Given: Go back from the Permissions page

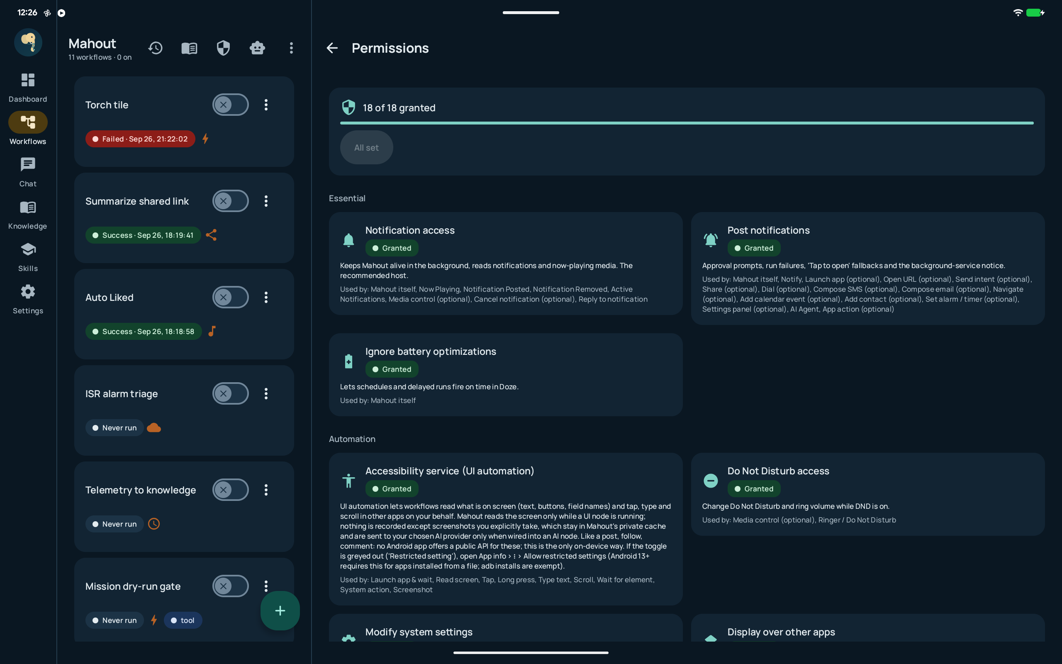Looking at the screenshot, I should pyautogui.click(x=332, y=48).
